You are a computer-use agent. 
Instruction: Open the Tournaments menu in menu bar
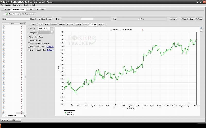[18, 5]
